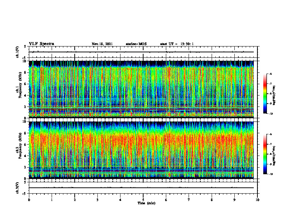The width and height of the screenshot is (290, 224).
Task: Select the 'start UT = 13:30: 1' text
Action: 177,44
